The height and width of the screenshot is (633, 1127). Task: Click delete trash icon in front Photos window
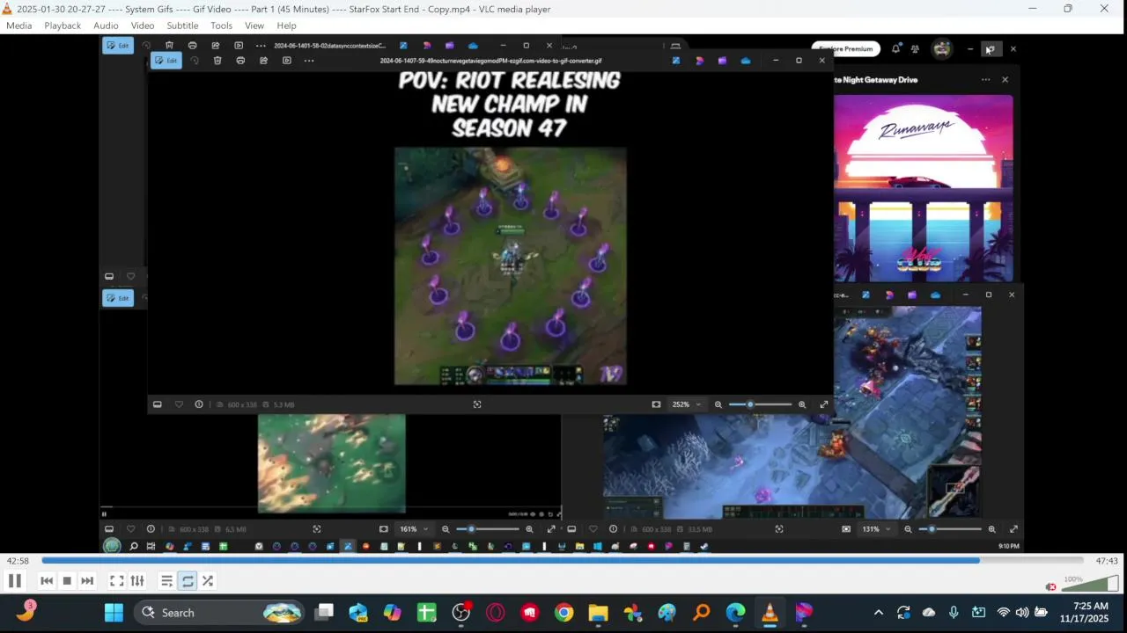(x=217, y=61)
